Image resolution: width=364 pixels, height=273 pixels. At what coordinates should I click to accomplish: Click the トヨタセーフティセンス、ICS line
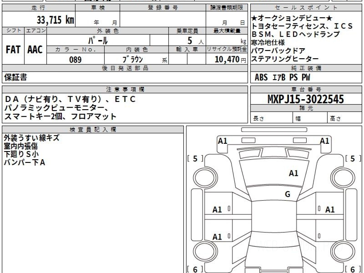(302, 26)
